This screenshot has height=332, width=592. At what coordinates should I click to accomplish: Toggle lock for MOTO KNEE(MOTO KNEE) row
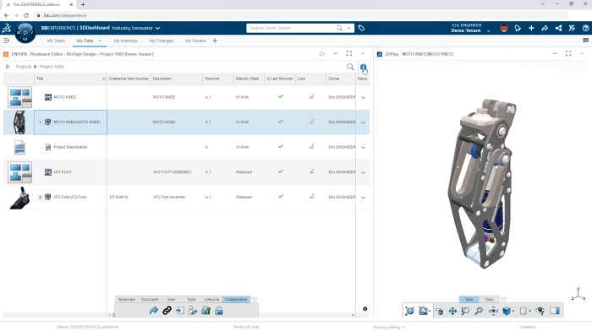pos(312,122)
